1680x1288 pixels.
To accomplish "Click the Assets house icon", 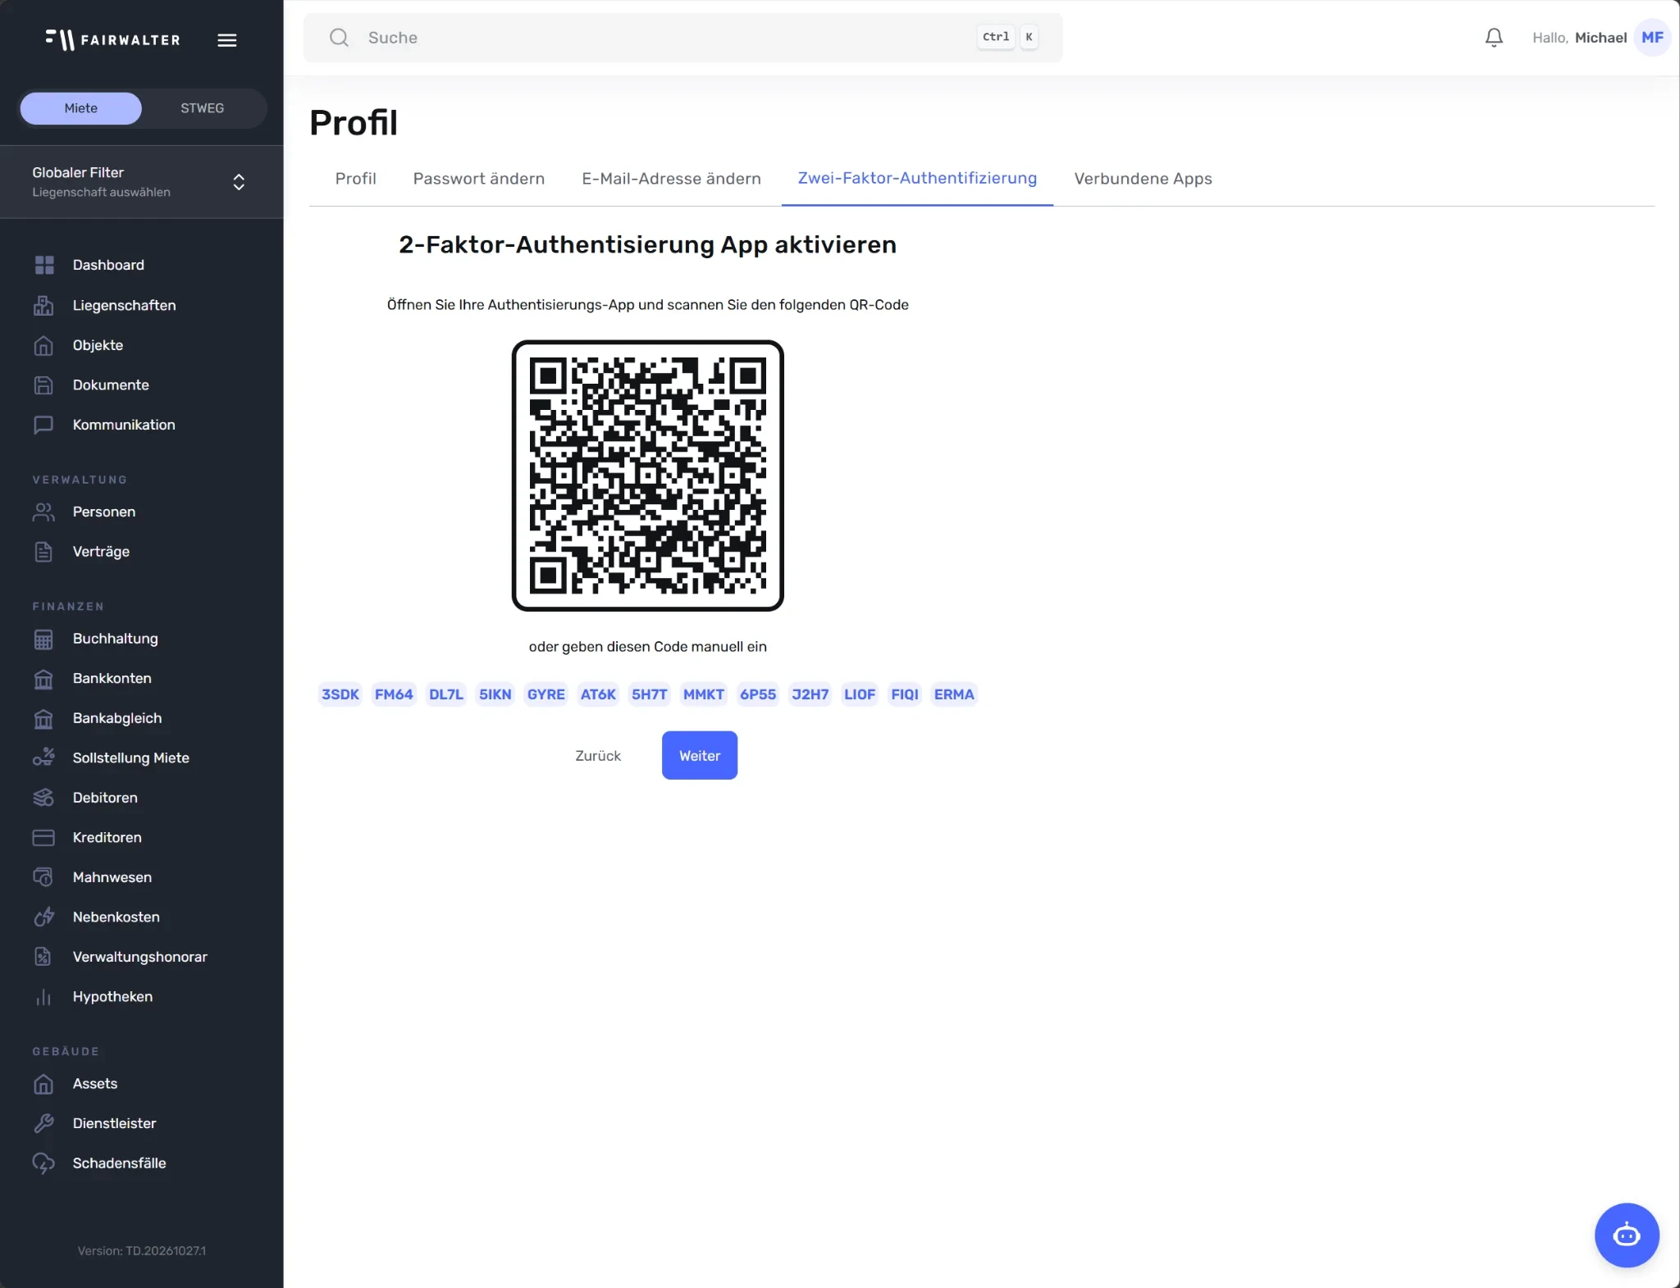I will pyautogui.click(x=43, y=1084).
